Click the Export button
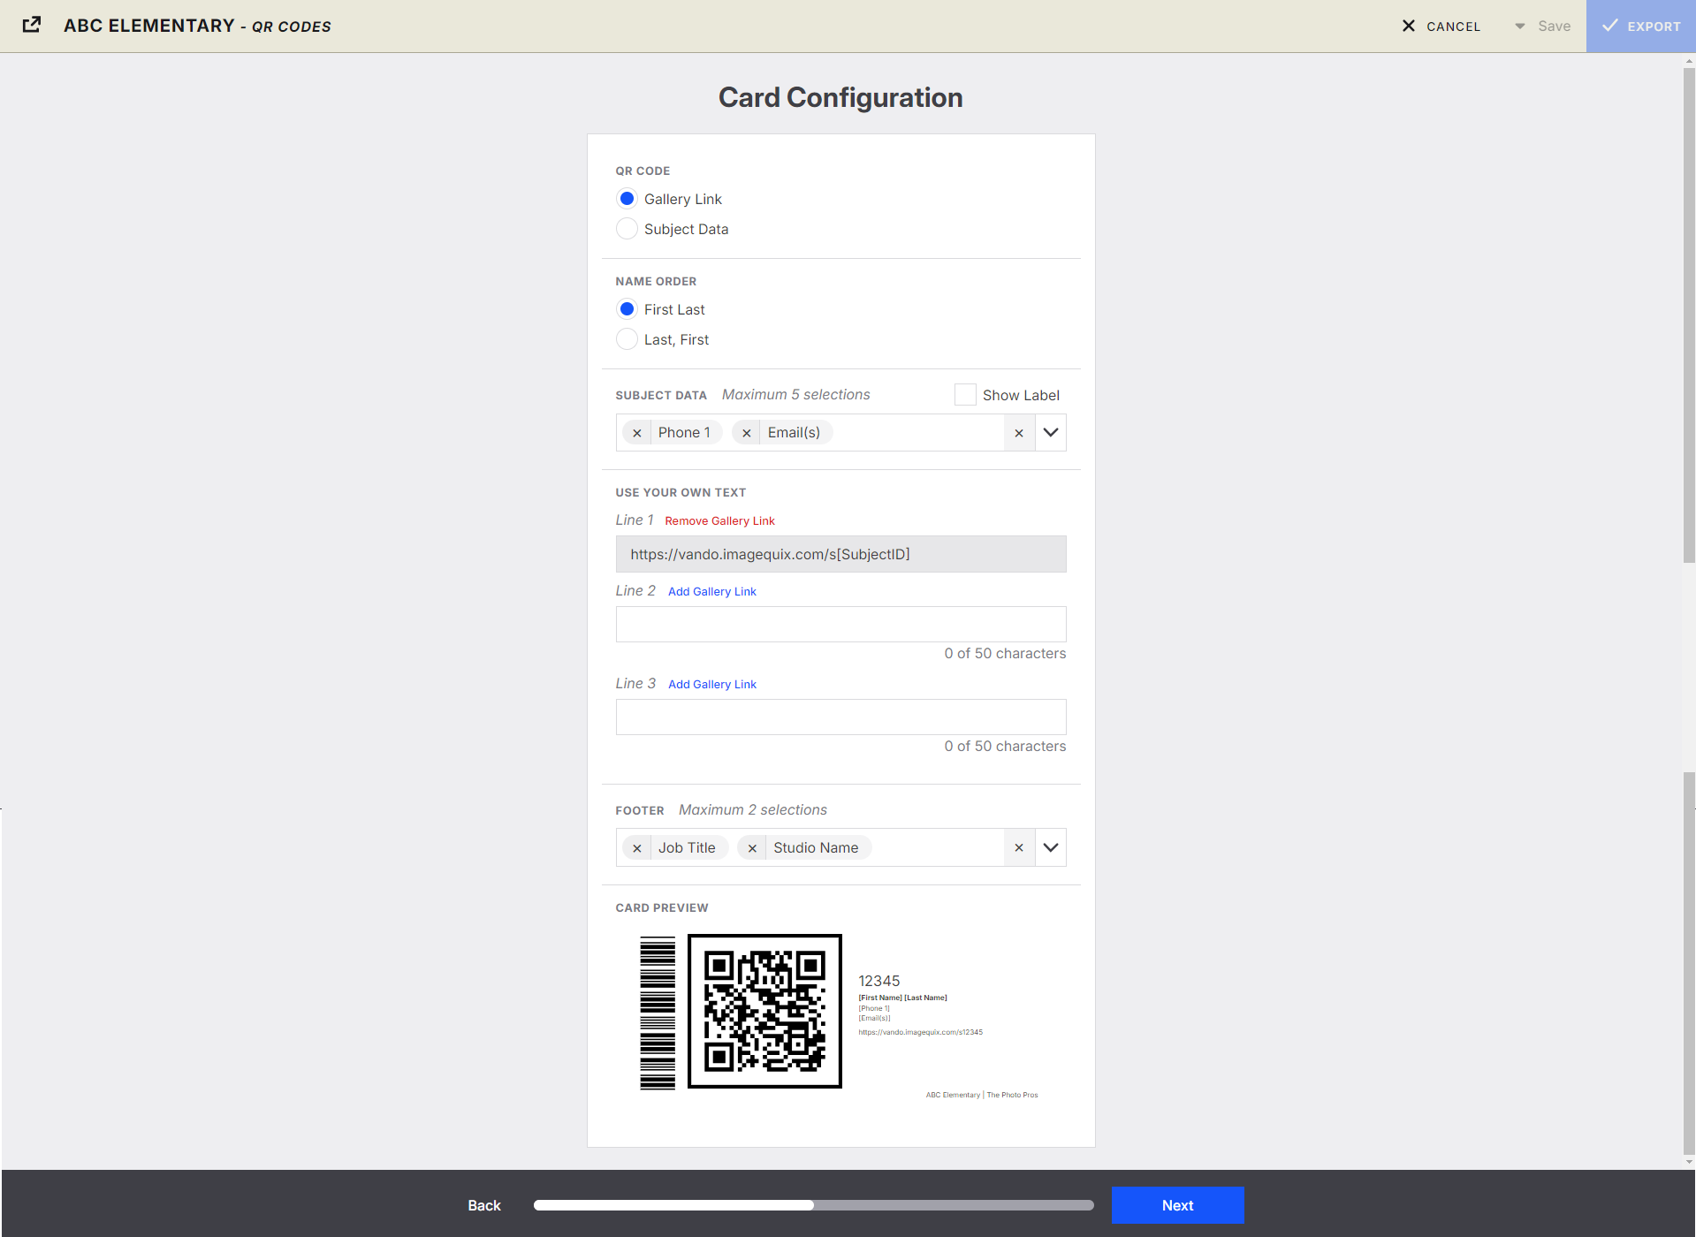Viewport: 1696px width, 1237px height. [x=1641, y=27]
